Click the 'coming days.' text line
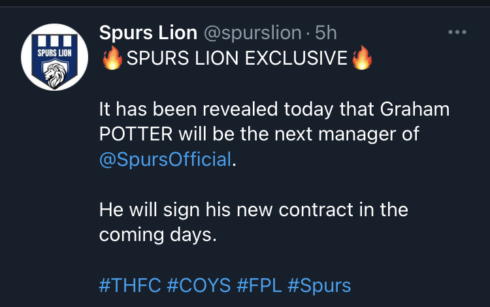 tap(158, 234)
